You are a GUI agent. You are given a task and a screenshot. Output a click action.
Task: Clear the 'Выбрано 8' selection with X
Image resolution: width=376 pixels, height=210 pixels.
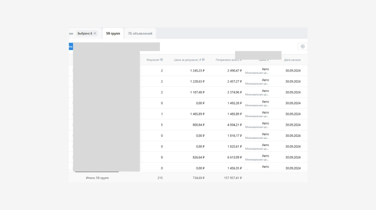95,33
